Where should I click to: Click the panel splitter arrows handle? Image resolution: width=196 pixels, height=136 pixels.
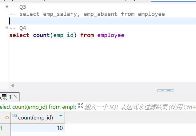pyautogui.click(x=166, y=91)
